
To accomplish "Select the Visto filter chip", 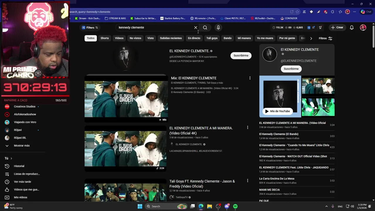I will (151, 38).
